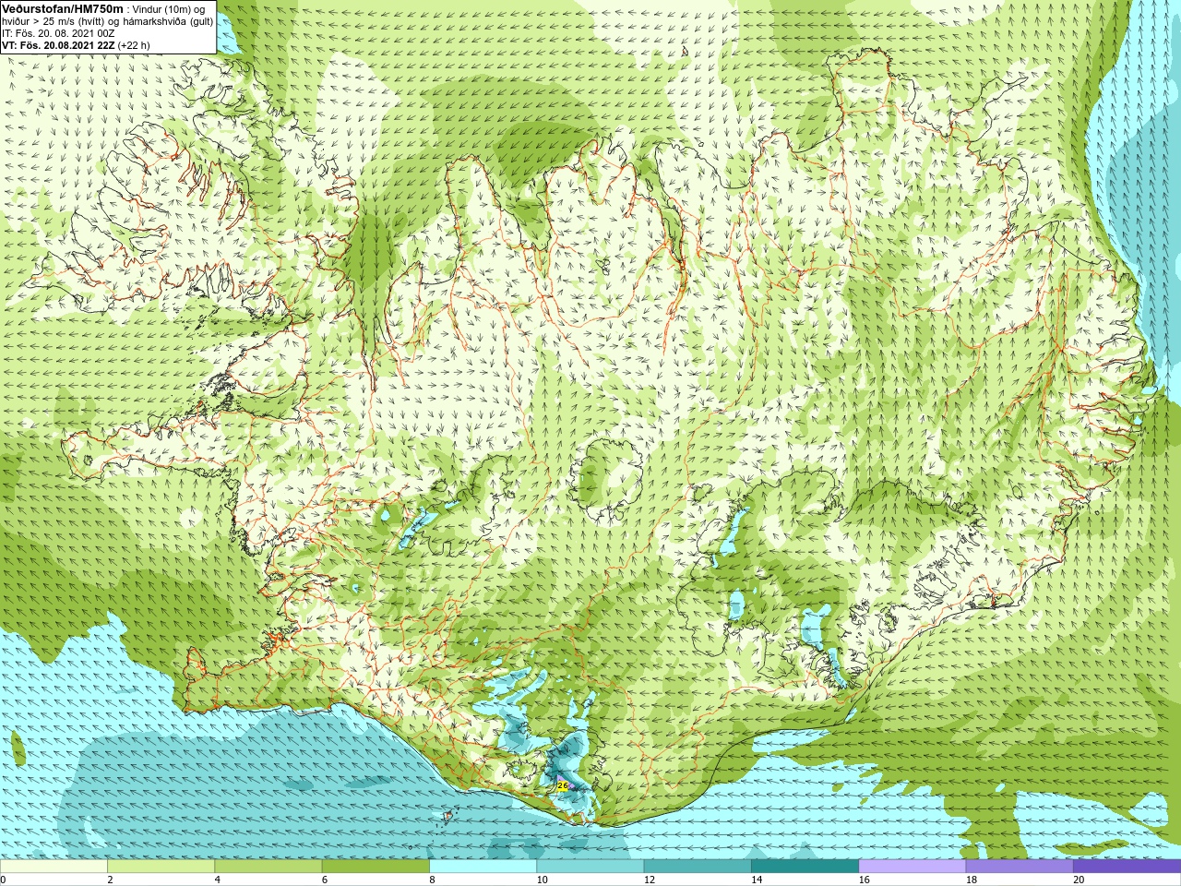Image resolution: width=1181 pixels, height=886 pixels.
Task: Click the 10–12 m/s light teal legend swatch
Action: point(590,867)
